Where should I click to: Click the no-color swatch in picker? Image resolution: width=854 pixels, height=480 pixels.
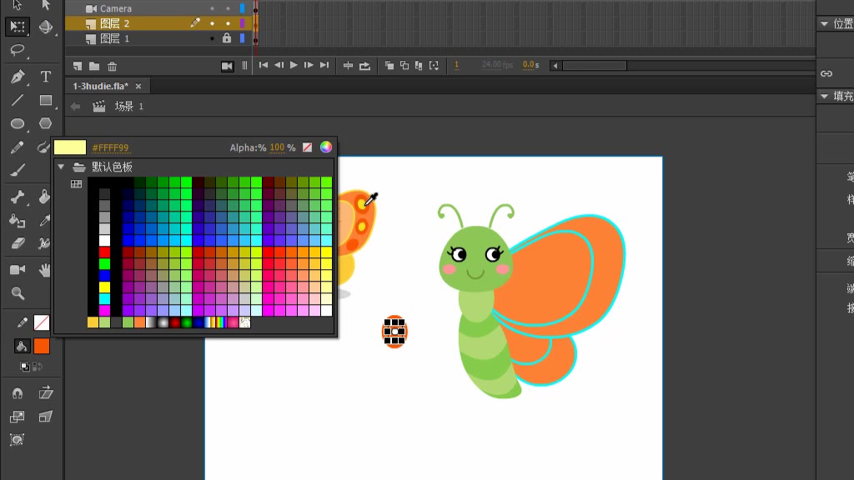[x=307, y=147]
